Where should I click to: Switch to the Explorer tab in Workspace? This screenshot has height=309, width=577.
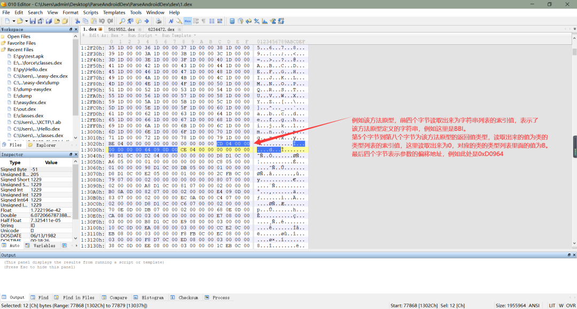point(42,145)
